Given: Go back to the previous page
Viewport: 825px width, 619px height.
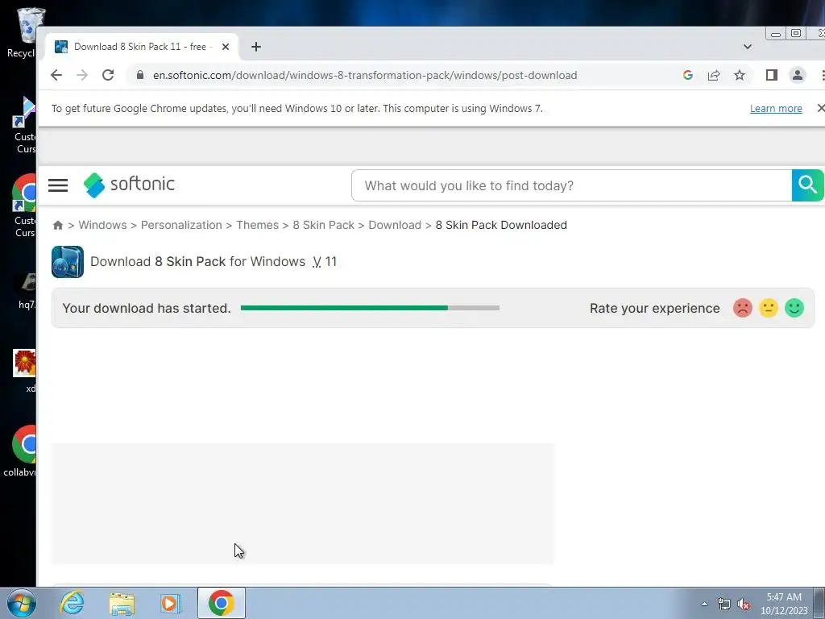Looking at the screenshot, I should point(56,75).
